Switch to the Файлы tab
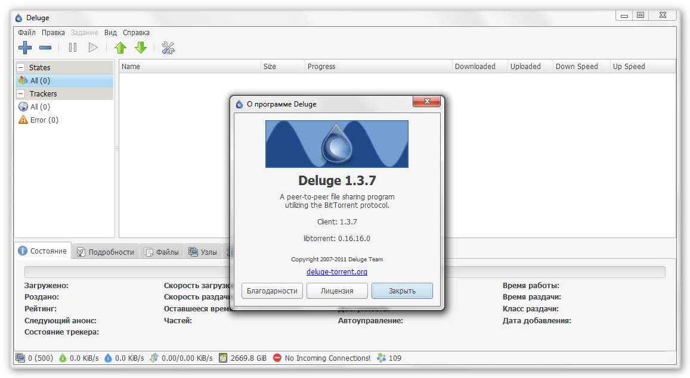 pyautogui.click(x=162, y=252)
